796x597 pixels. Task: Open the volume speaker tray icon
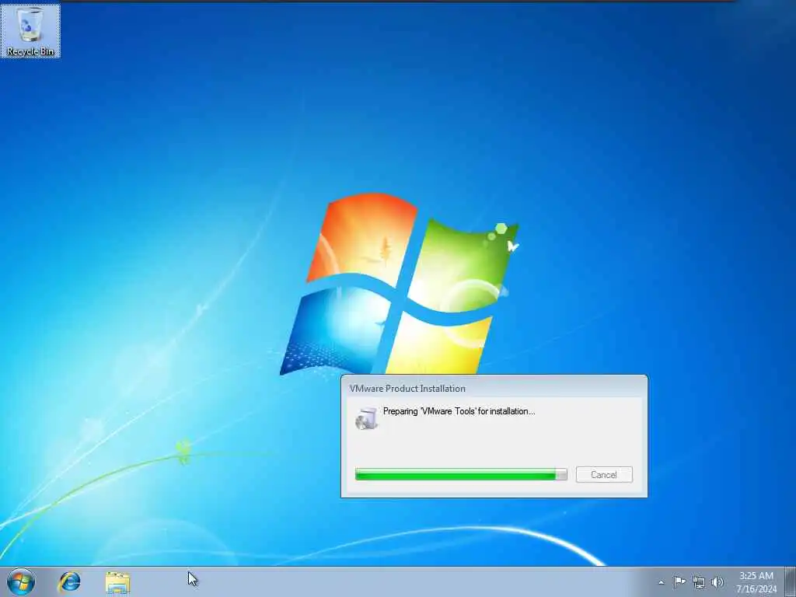[x=717, y=582]
